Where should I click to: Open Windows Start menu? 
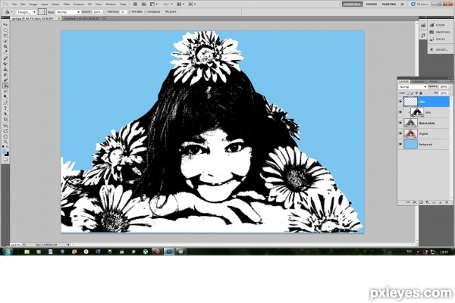(7, 251)
